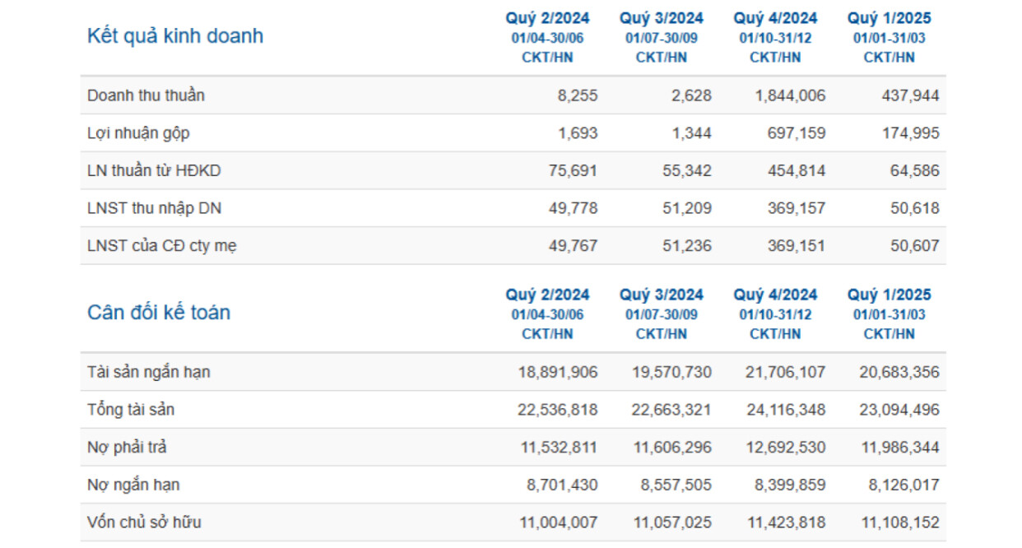Click the Doanh thu thuần row label
The image size is (1022, 548).
pyautogui.click(x=146, y=95)
